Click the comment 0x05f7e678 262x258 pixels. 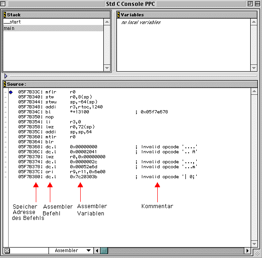pyautogui.click(x=154, y=112)
